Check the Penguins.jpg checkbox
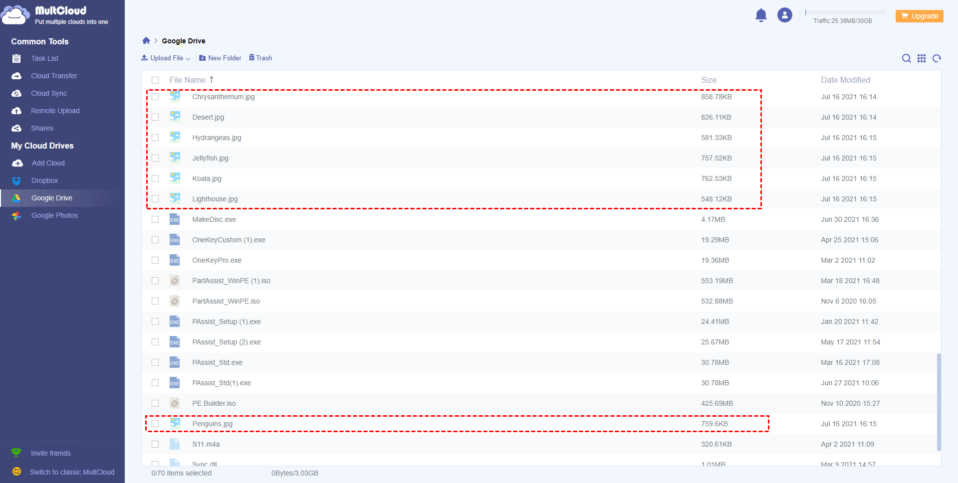The image size is (958, 483). (x=155, y=424)
